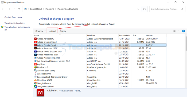Click the Adobe Premiere Pro 2021 icon
Image resolution: width=187 pixels, height=97 pixels.
35,58
